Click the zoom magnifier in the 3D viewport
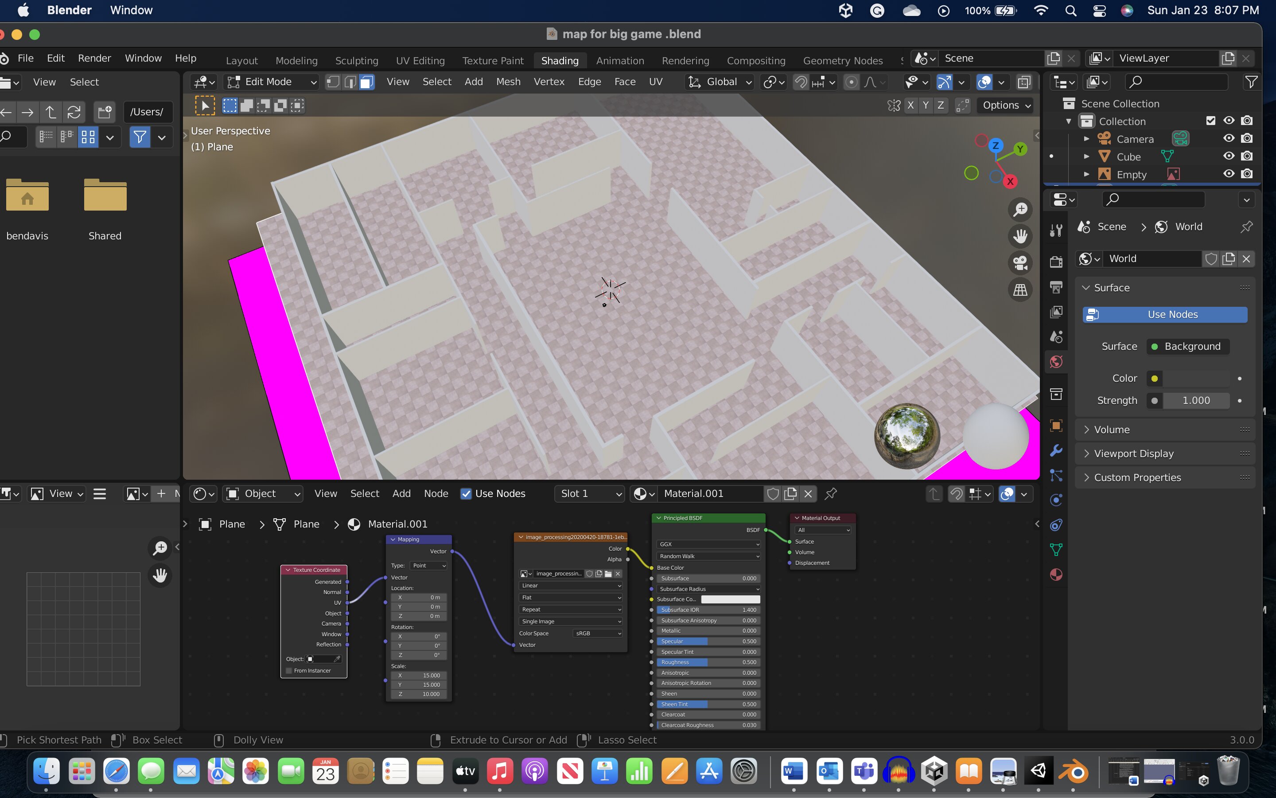The width and height of the screenshot is (1276, 798). coord(1020,210)
